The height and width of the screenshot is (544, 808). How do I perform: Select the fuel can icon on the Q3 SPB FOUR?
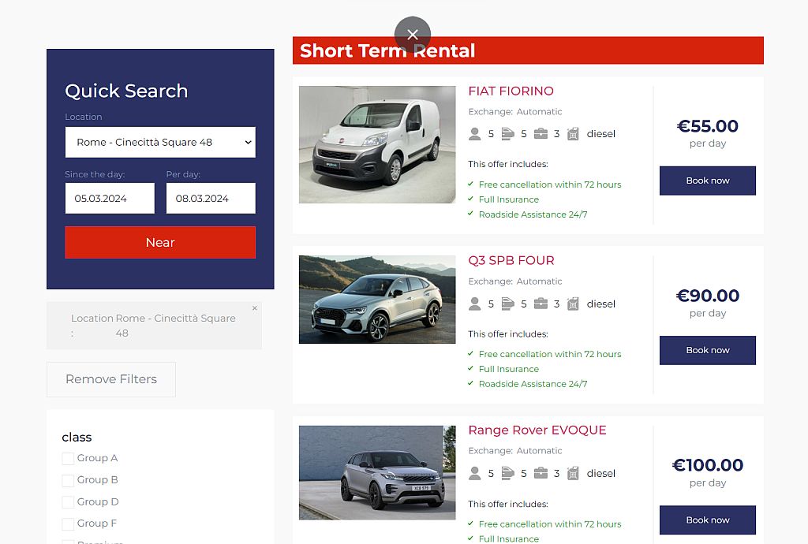pyautogui.click(x=574, y=304)
